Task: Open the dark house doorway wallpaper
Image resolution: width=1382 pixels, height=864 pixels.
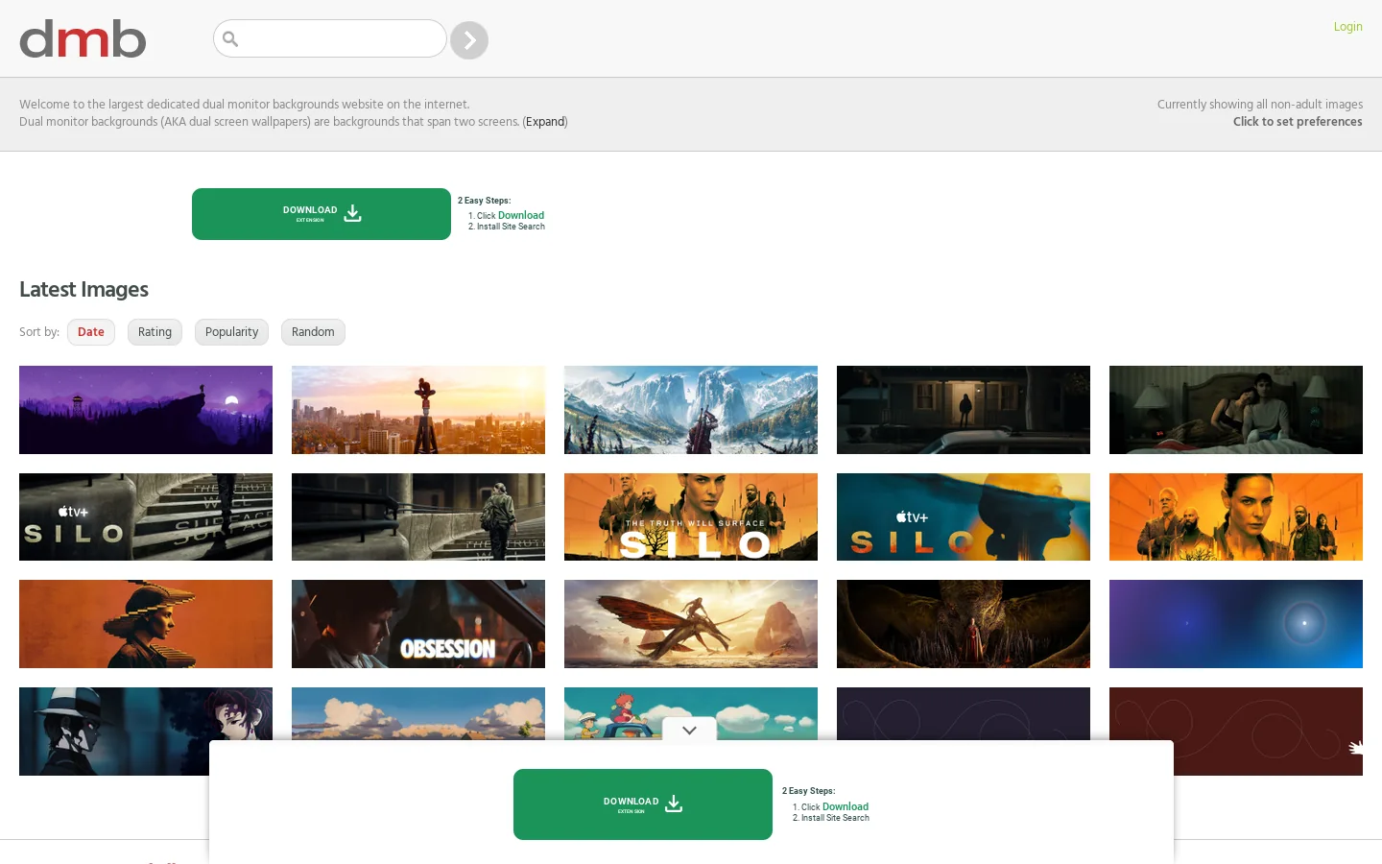Action: point(964,410)
